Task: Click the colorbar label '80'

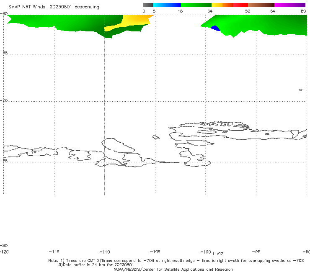Action: click(x=303, y=11)
